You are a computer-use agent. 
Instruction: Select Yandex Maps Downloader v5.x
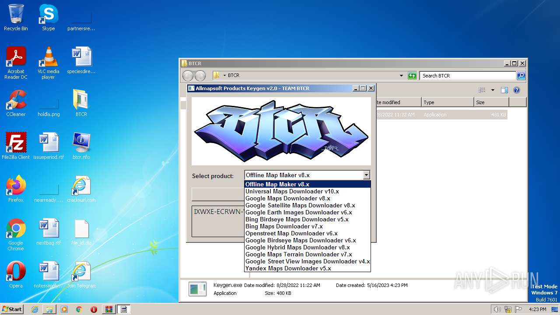tap(308, 268)
